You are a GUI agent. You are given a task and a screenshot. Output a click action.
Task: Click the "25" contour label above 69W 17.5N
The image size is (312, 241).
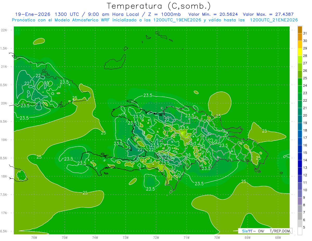(244, 181)
